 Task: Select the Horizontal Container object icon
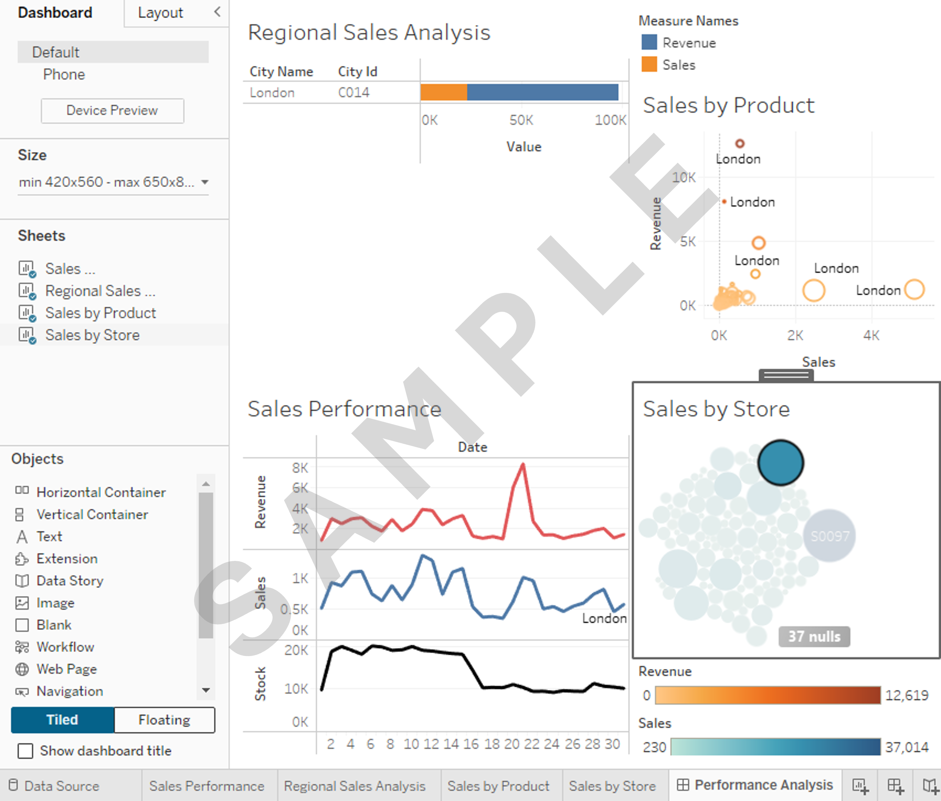click(x=22, y=491)
